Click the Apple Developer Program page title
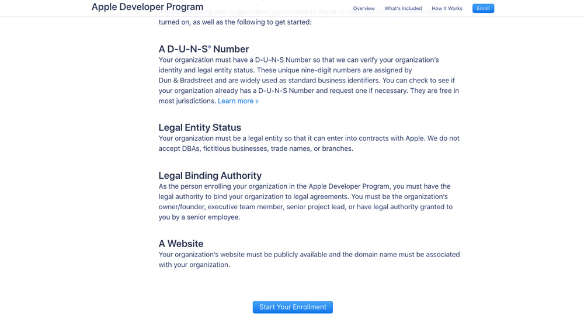The image size is (584, 319). coord(147,7)
